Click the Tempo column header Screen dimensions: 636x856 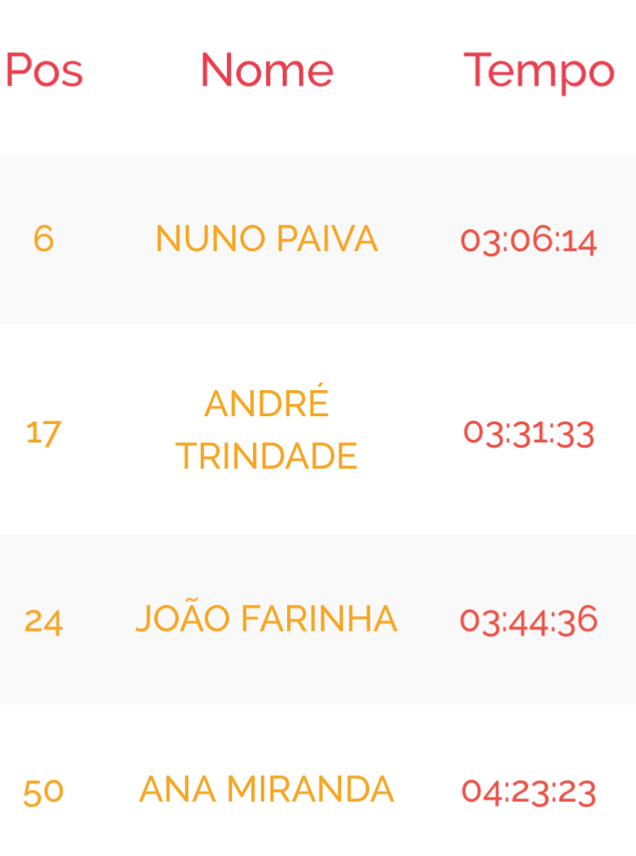(x=539, y=71)
